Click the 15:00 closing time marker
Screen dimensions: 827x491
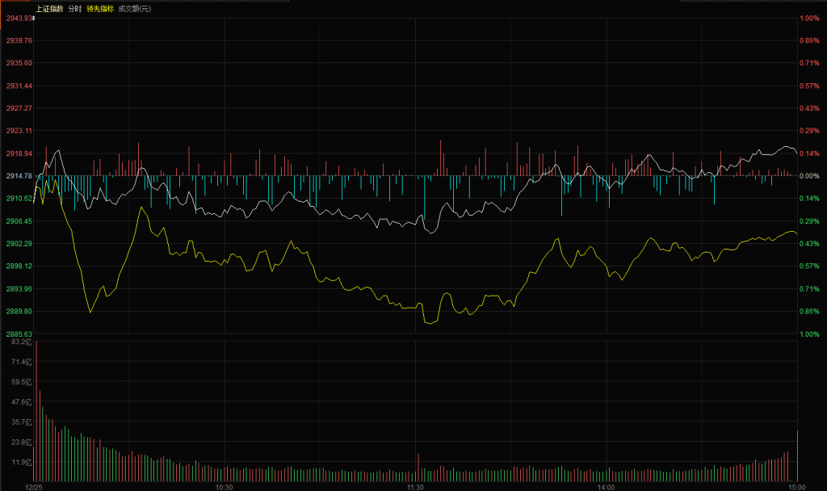coord(796,487)
